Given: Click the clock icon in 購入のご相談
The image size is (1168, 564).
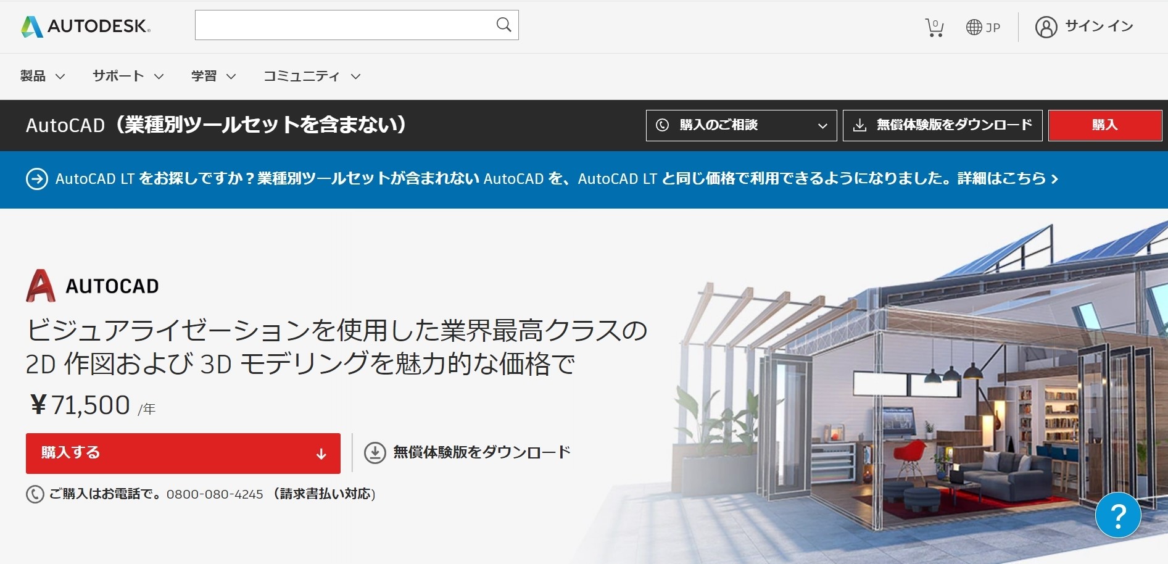Looking at the screenshot, I should point(662,125).
